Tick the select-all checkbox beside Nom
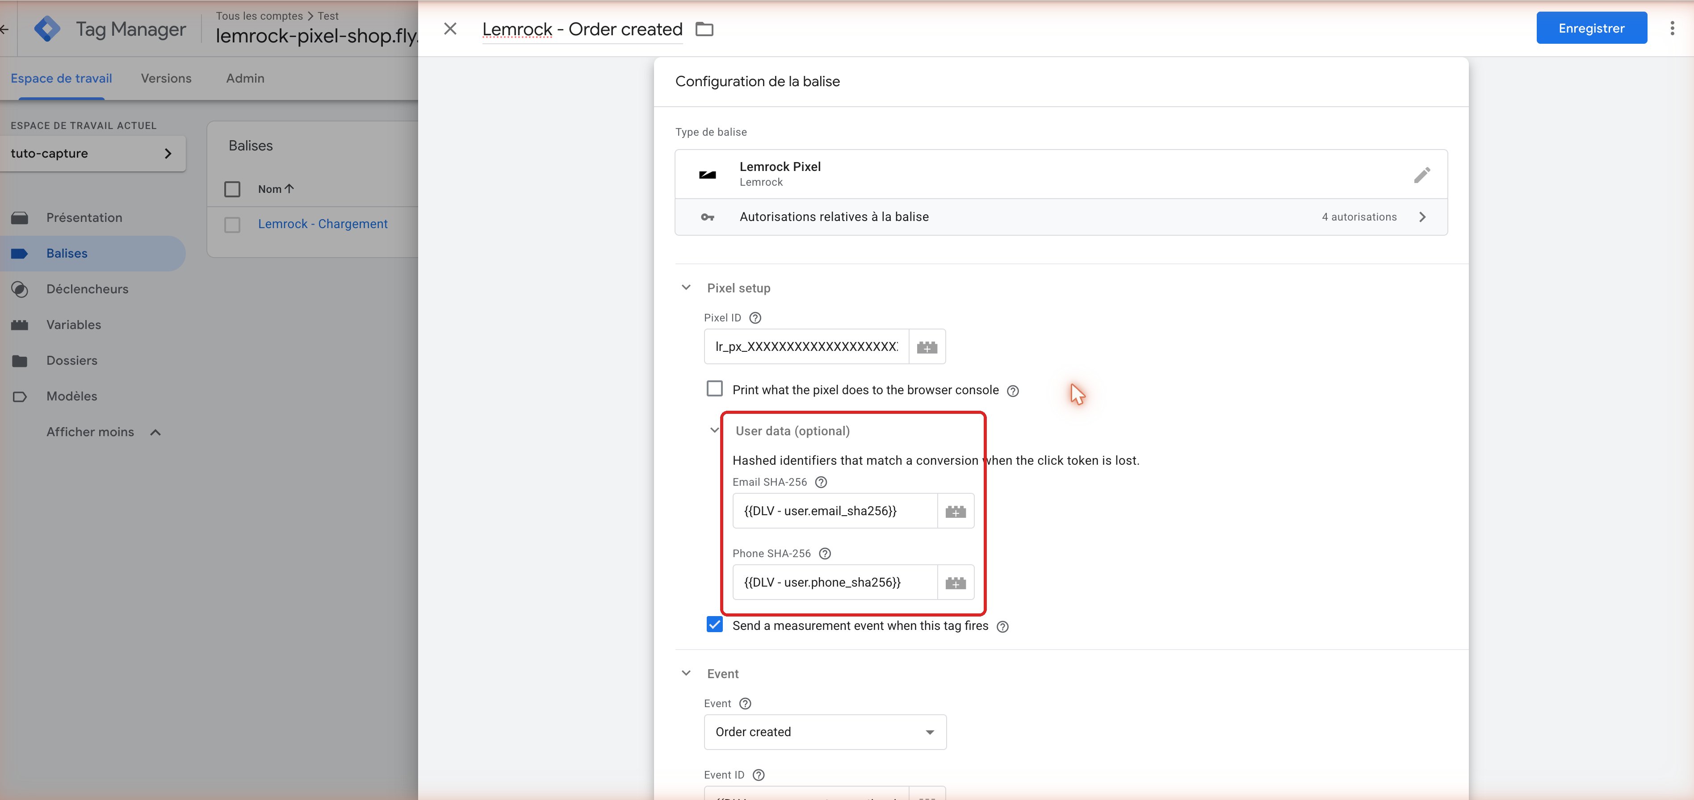Viewport: 1694px width, 800px height. [232, 189]
